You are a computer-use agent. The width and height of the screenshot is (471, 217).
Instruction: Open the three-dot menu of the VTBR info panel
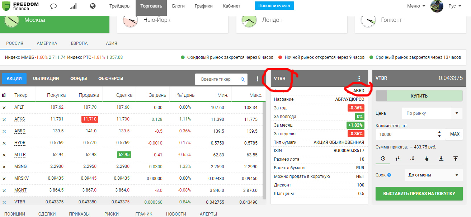point(359,78)
